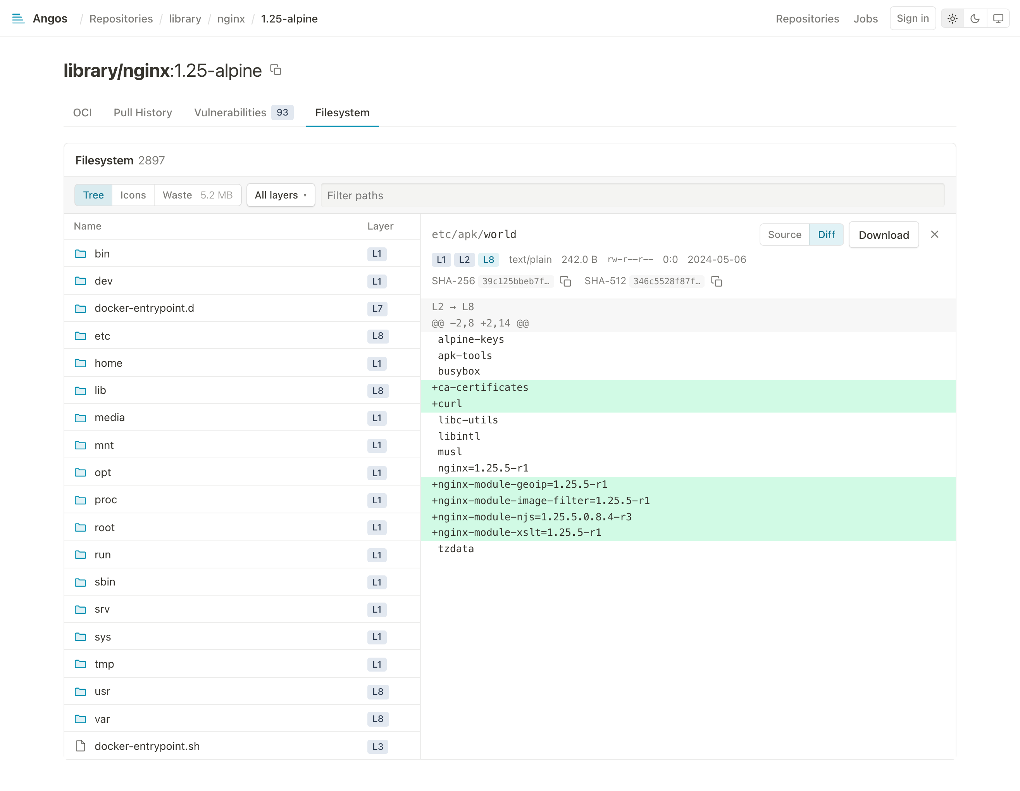
Task: Show Waste 5.2 MB view
Action: click(198, 195)
